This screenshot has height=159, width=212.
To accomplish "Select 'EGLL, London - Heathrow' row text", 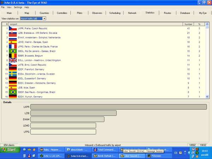I will [x=39, y=60].
